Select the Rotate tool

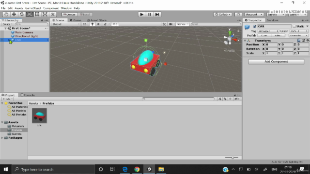(21, 14)
